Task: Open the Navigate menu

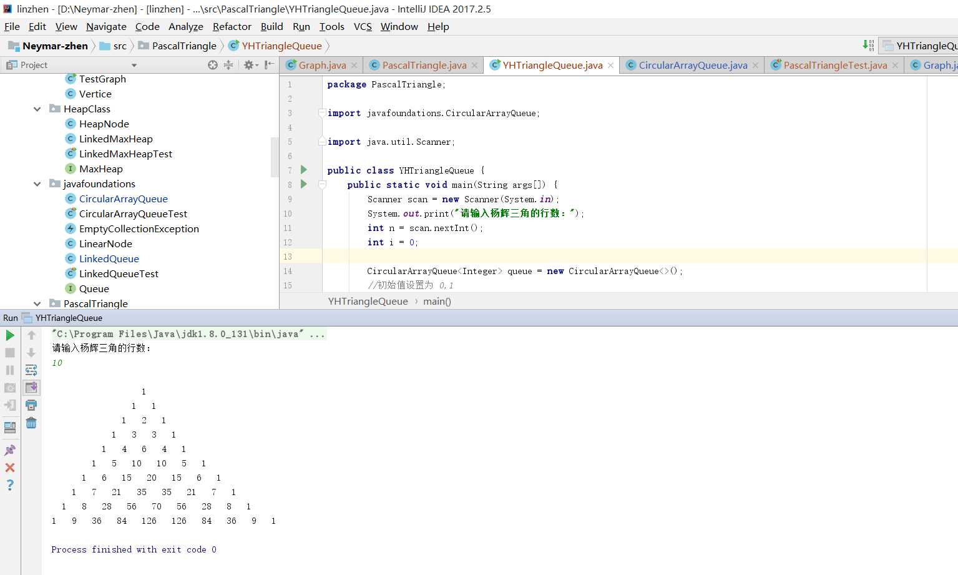Action: click(x=106, y=26)
